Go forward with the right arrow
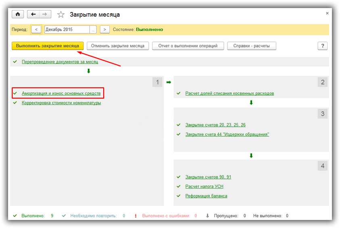Viewport: 340px width, 228px height. click(x=45, y=14)
